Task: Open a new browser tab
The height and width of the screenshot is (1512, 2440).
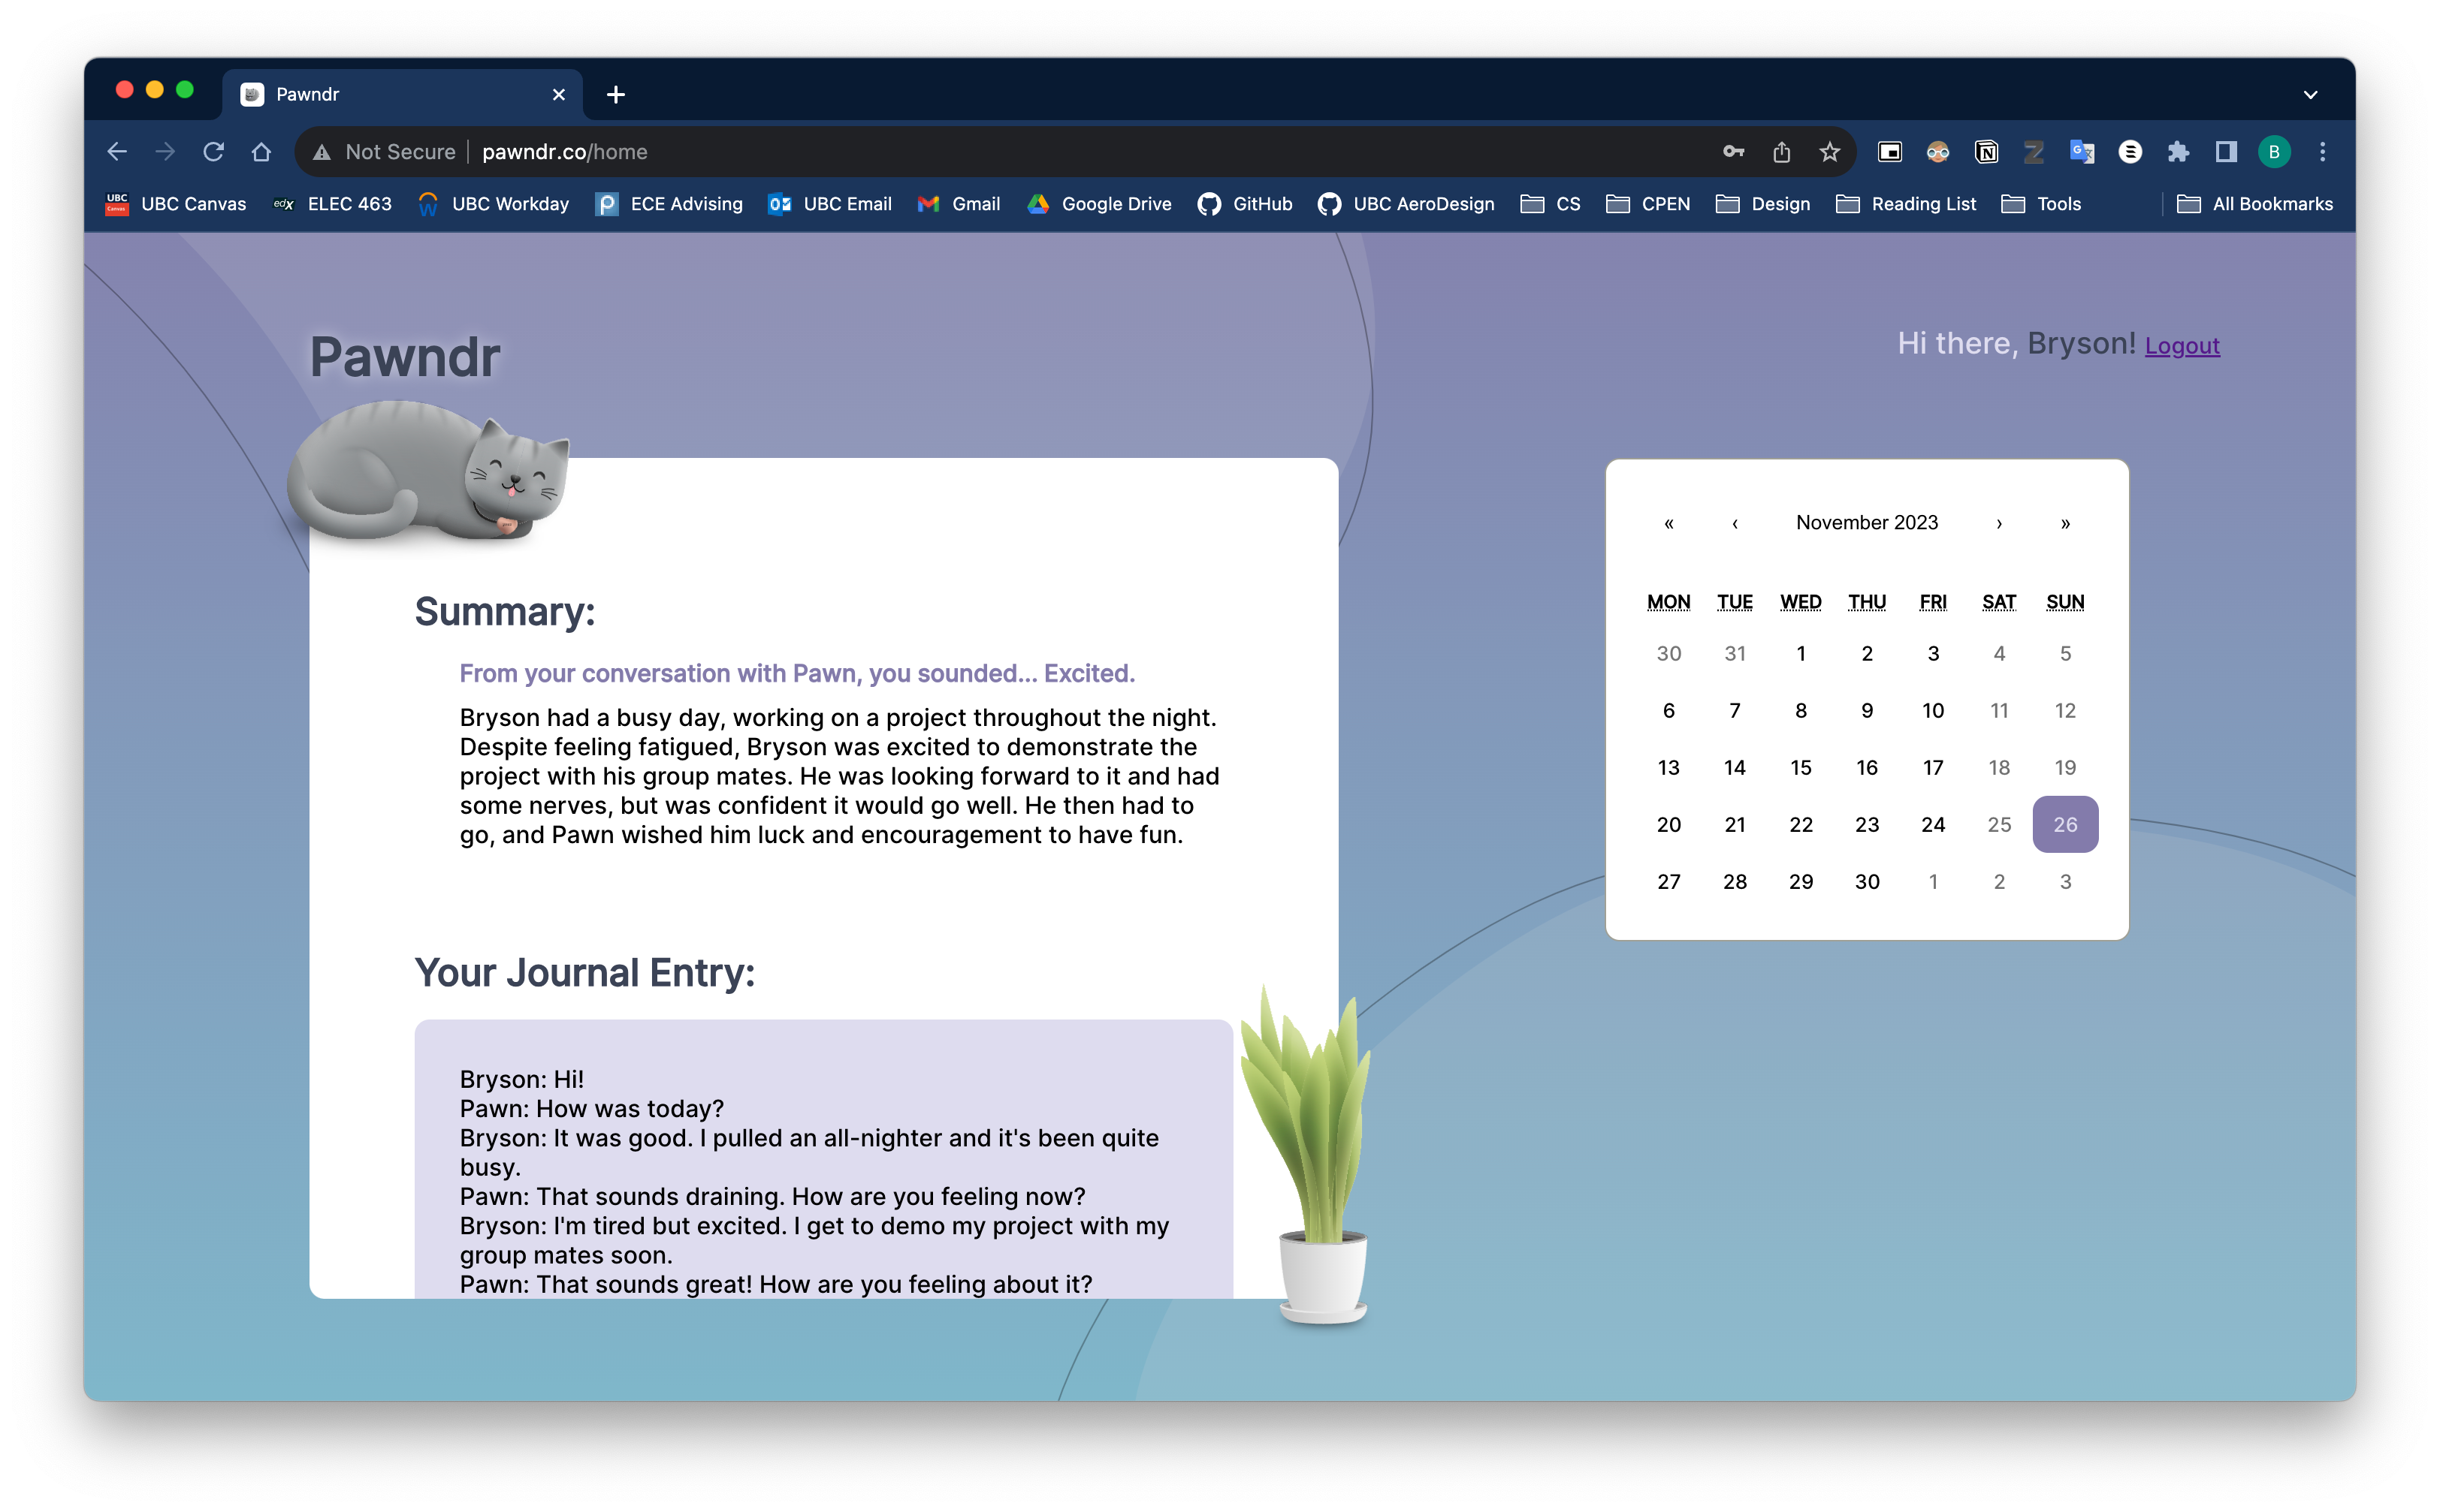Action: 616,95
